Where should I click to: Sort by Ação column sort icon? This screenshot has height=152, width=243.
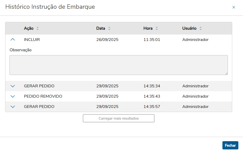point(38,28)
